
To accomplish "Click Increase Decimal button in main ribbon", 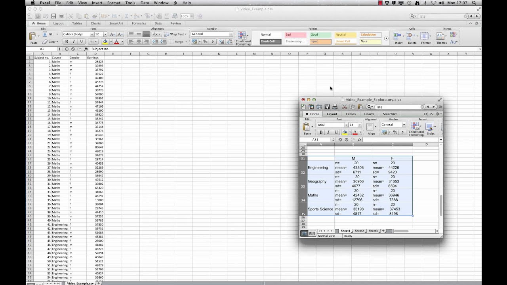I will [x=221, y=42].
